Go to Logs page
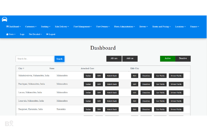 tap(22, 34)
